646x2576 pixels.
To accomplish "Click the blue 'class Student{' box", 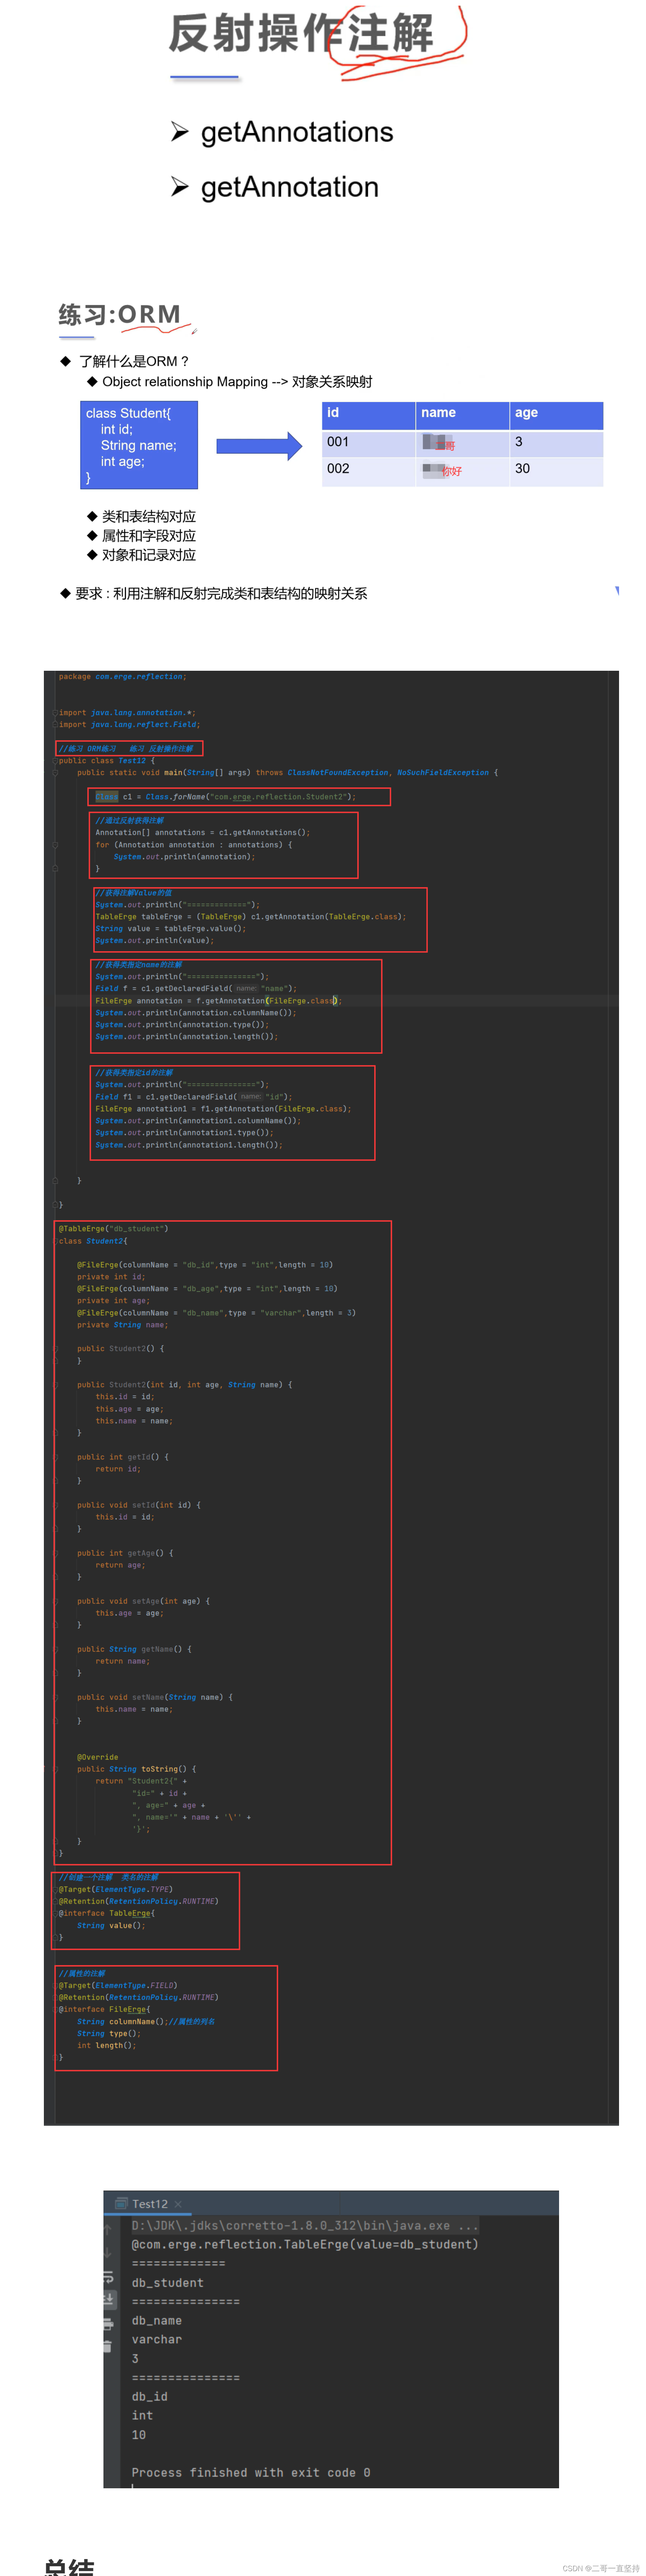I will (x=139, y=445).
